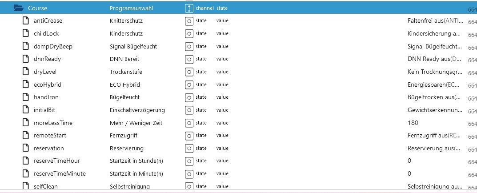This screenshot has width=477, height=193.
Task: Click the reservation file icon
Action: [x=26, y=148]
